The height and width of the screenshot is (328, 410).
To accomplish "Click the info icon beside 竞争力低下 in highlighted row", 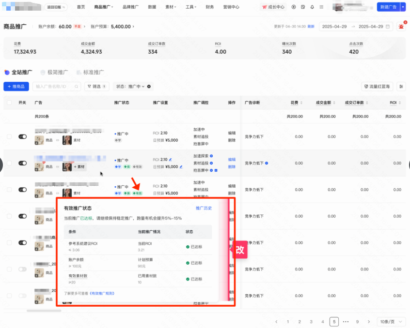I will click(x=267, y=163).
